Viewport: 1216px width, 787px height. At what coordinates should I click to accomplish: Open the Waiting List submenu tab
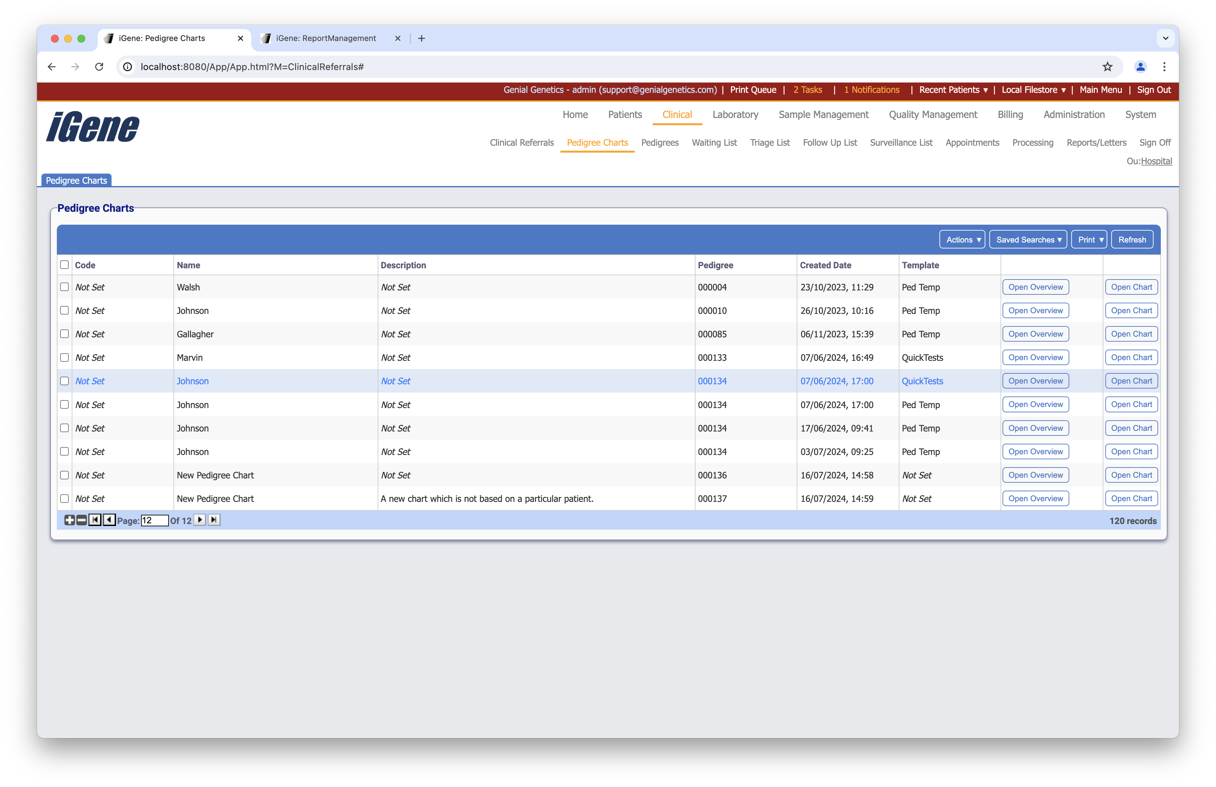[x=714, y=142]
